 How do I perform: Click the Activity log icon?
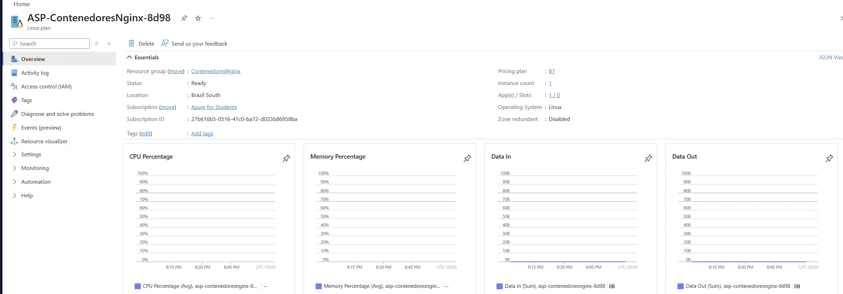(14, 73)
